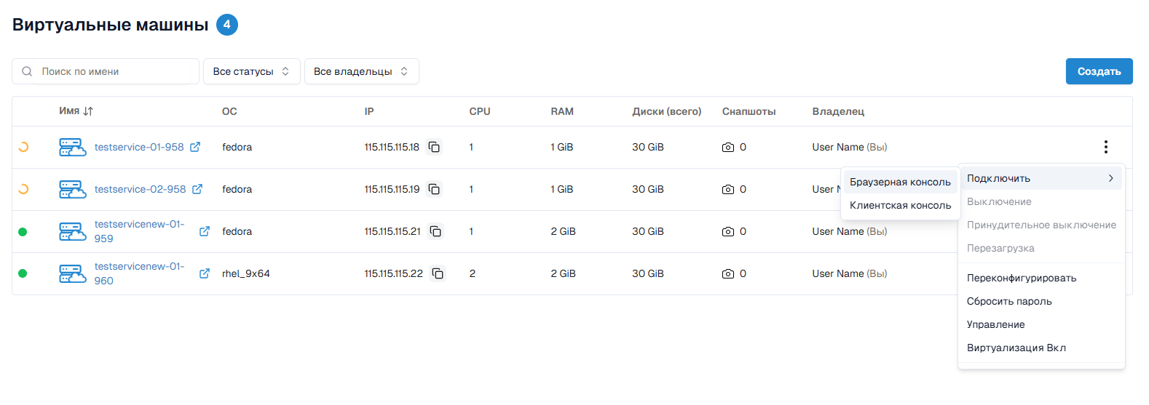Click Сбросить пароль in context menu
The image size is (1149, 405).
point(1009,301)
